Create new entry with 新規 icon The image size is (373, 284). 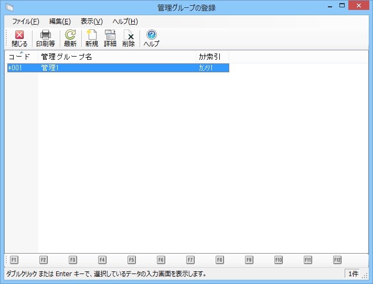[x=92, y=38]
